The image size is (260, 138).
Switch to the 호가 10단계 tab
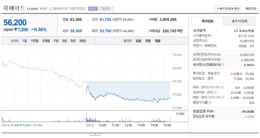(239, 21)
